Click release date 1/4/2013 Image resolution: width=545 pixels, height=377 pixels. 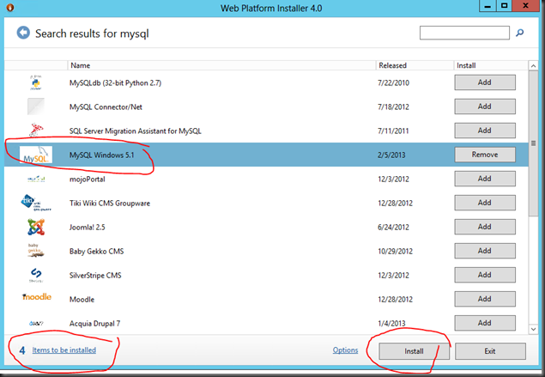pyautogui.click(x=391, y=323)
